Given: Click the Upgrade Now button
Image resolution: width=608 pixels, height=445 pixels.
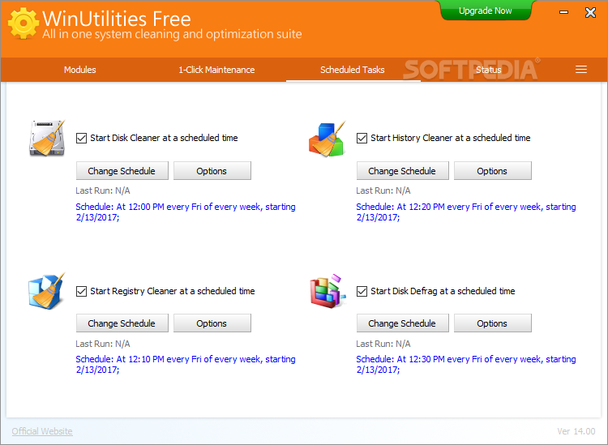Looking at the screenshot, I should click(485, 11).
